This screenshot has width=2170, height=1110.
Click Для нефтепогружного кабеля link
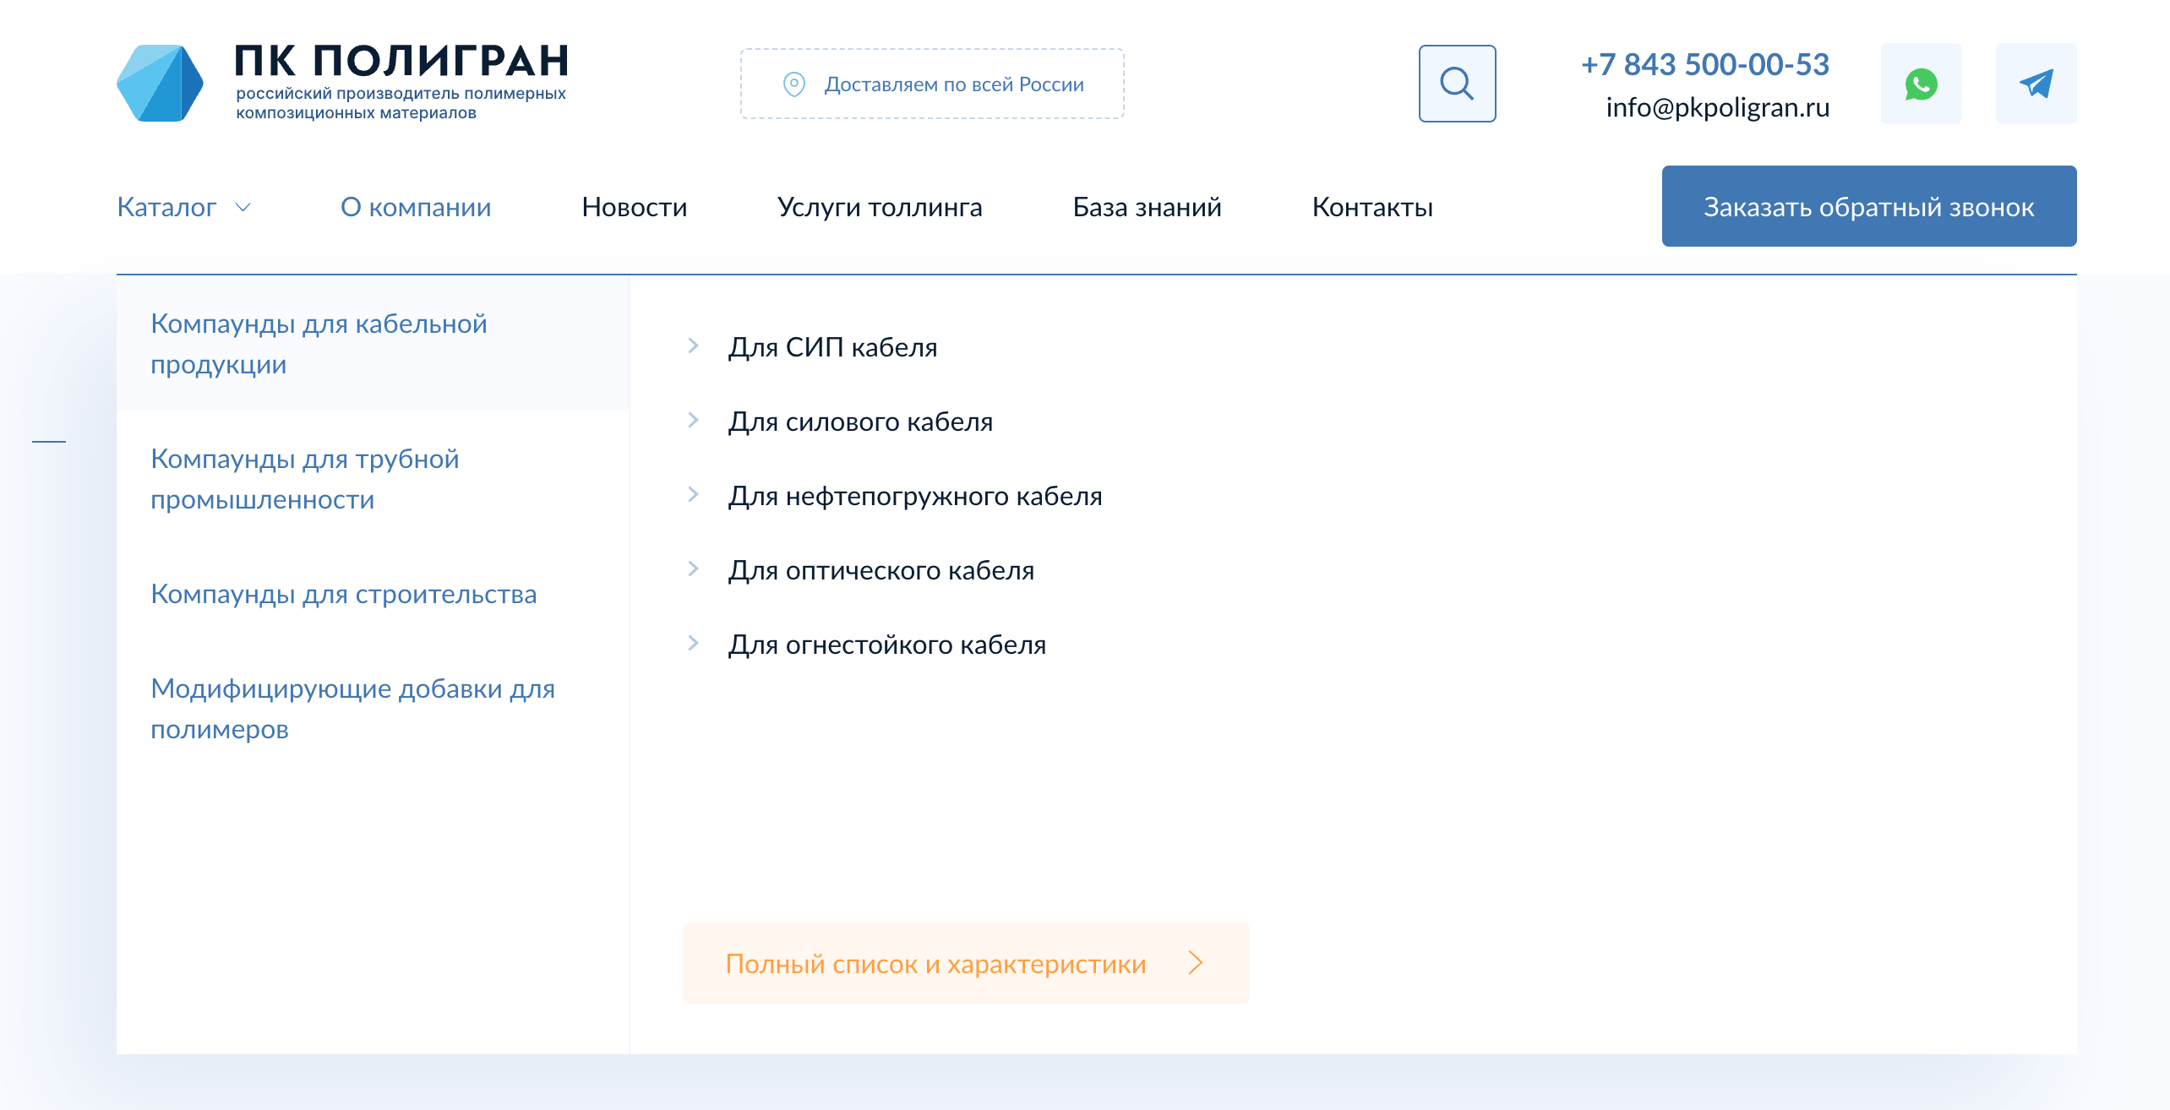915,496
